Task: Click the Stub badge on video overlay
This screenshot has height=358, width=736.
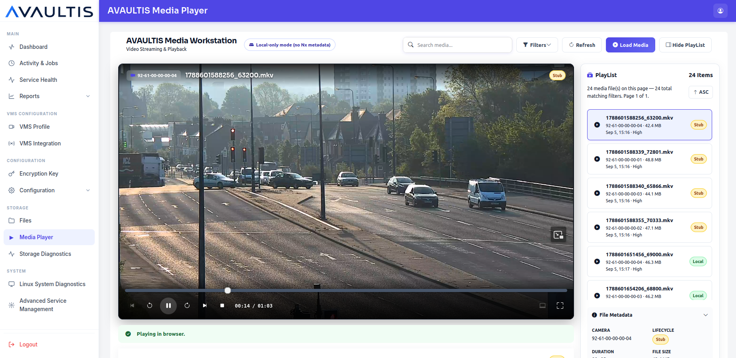Action: 557,75
